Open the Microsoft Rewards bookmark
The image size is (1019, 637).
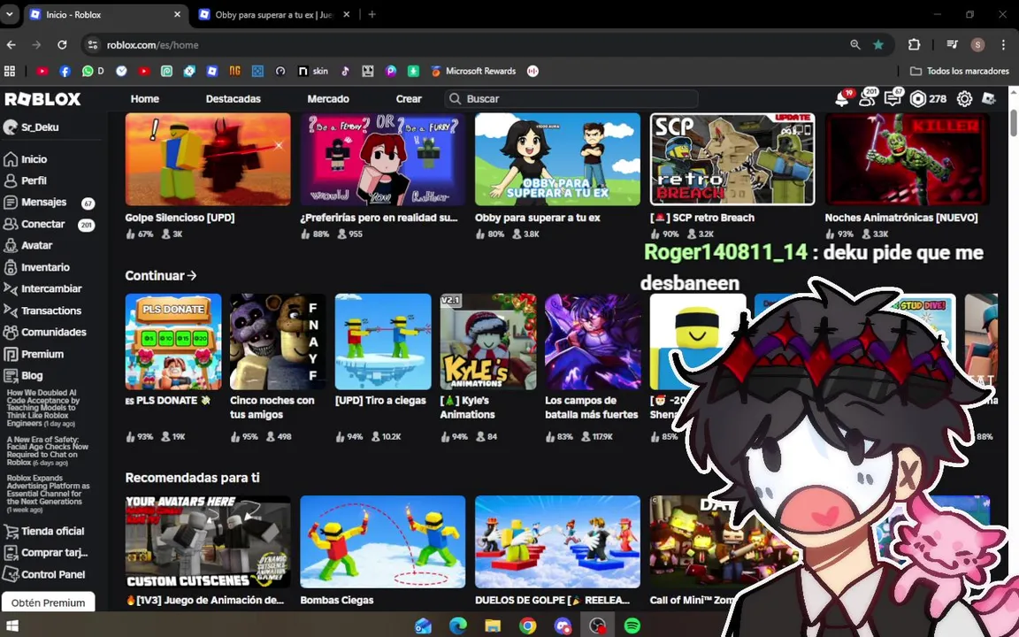[x=473, y=71]
